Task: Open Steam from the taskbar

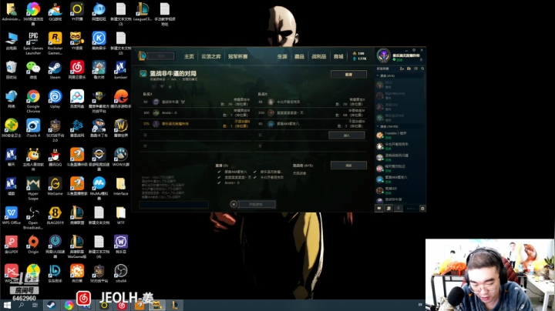Action: point(52,305)
